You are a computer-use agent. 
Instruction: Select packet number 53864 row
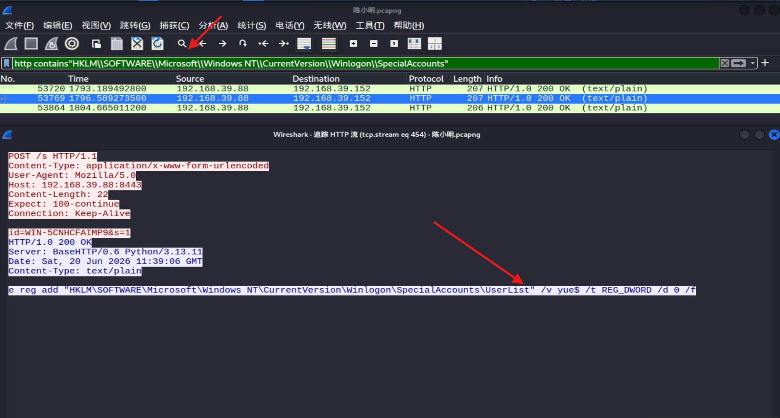390,108
